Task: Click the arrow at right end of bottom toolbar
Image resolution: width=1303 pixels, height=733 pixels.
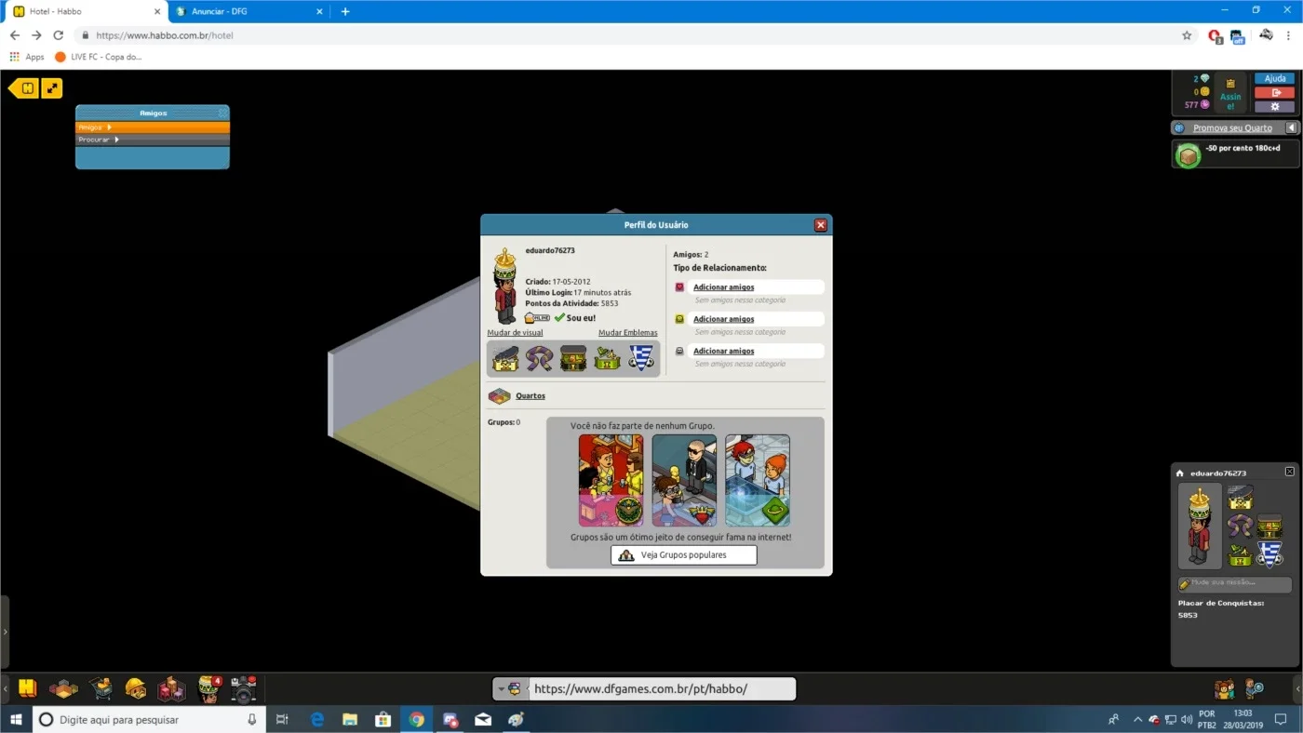Action: tap(1297, 689)
